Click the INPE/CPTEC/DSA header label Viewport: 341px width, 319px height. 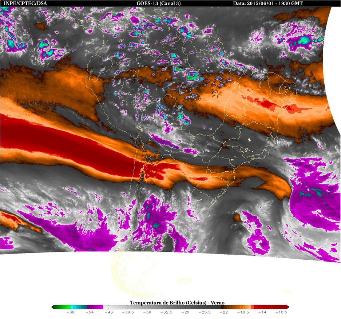coord(25,3)
